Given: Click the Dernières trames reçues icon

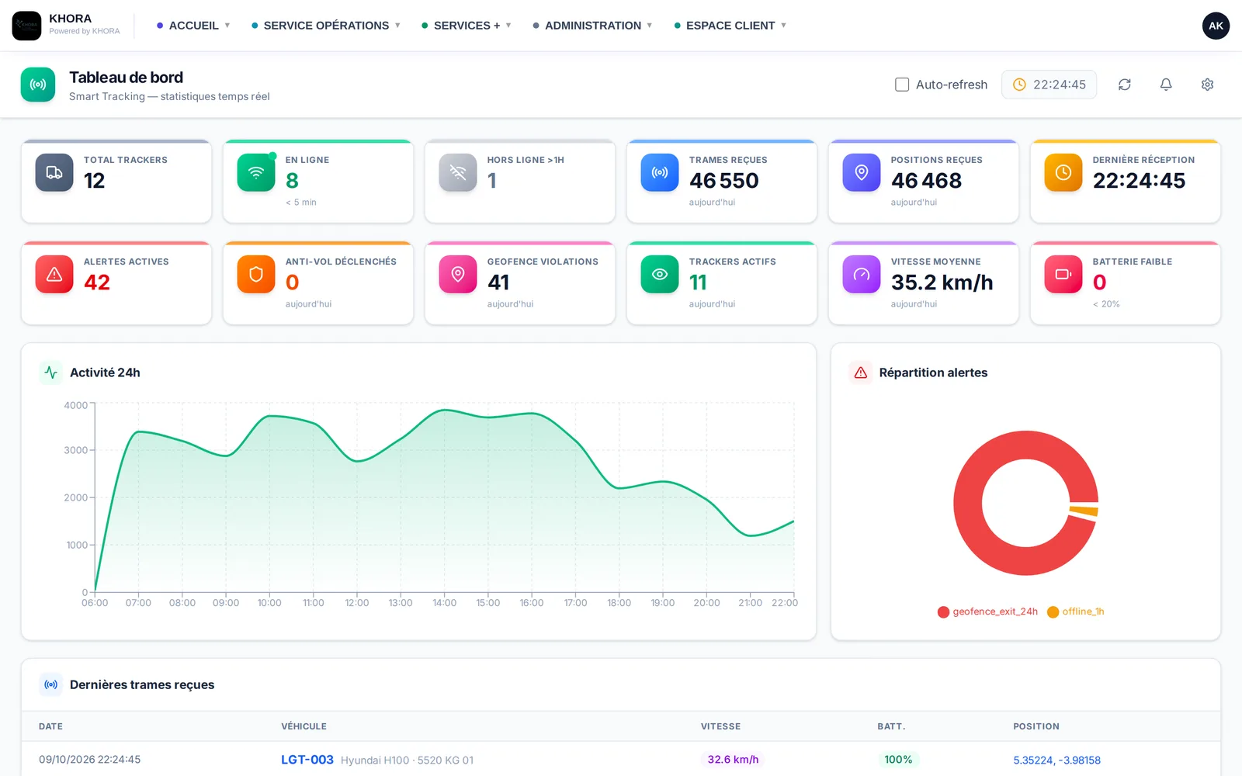Looking at the screenshot, I should [51, 684].
